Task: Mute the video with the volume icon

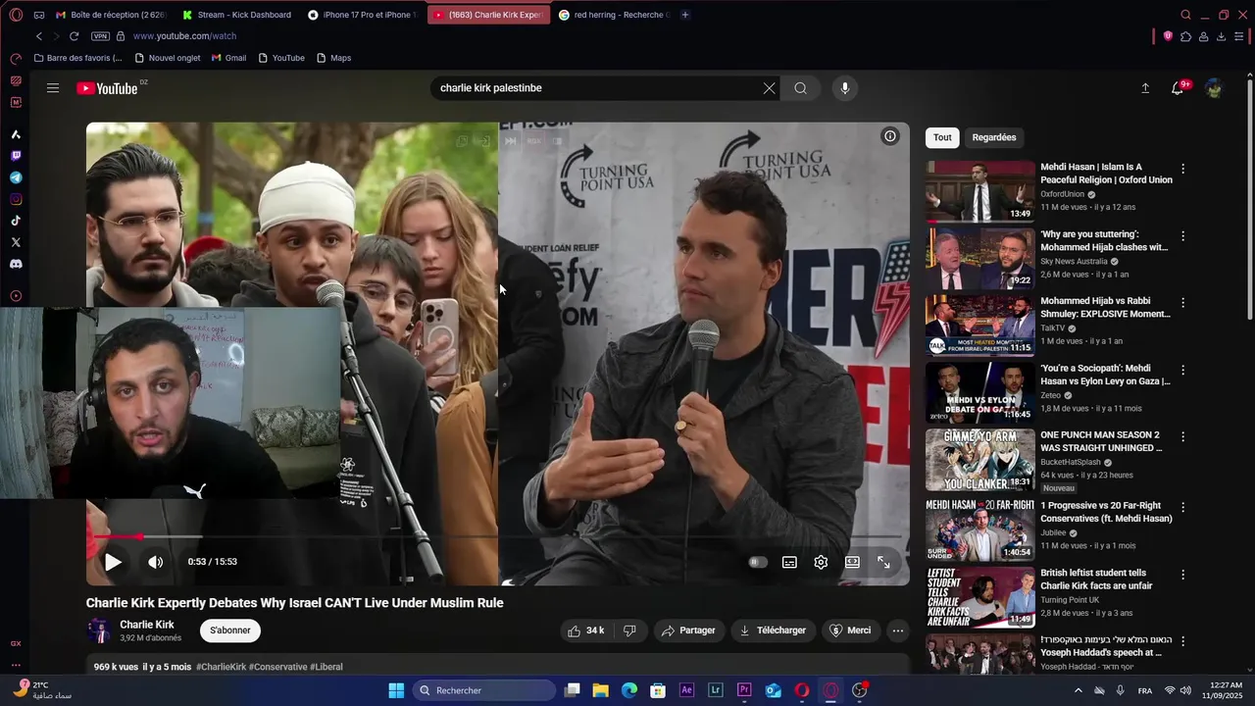Action: click(x=156, y=562)
